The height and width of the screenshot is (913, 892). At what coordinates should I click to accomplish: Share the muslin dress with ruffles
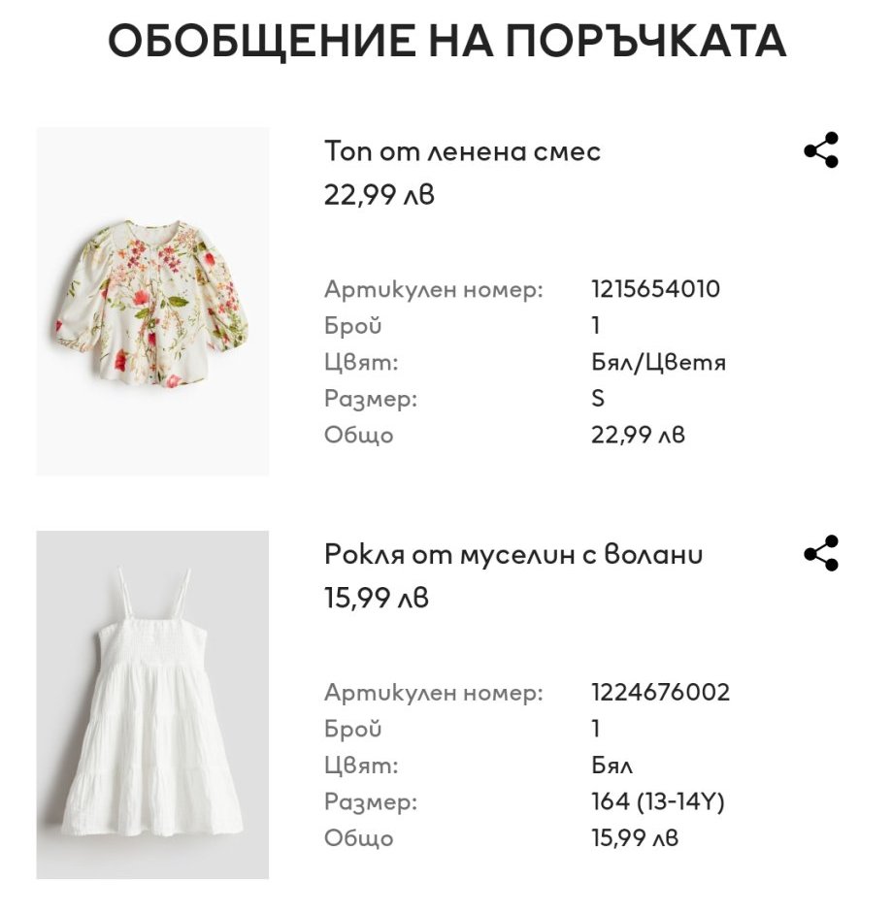pos(820,553)
